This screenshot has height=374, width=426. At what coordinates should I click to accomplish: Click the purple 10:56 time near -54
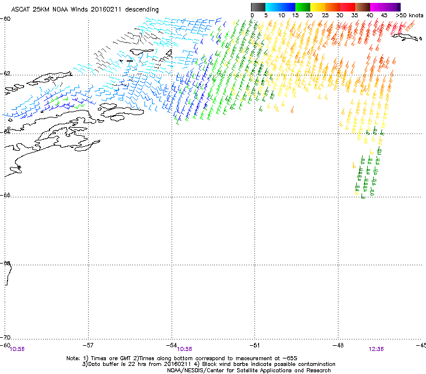pos(184,349)
